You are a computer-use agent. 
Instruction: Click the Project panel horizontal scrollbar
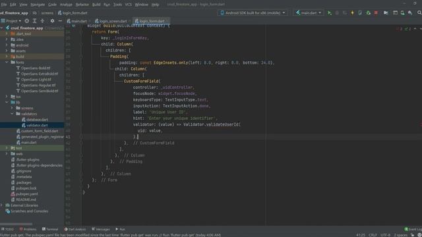(16, 224)
